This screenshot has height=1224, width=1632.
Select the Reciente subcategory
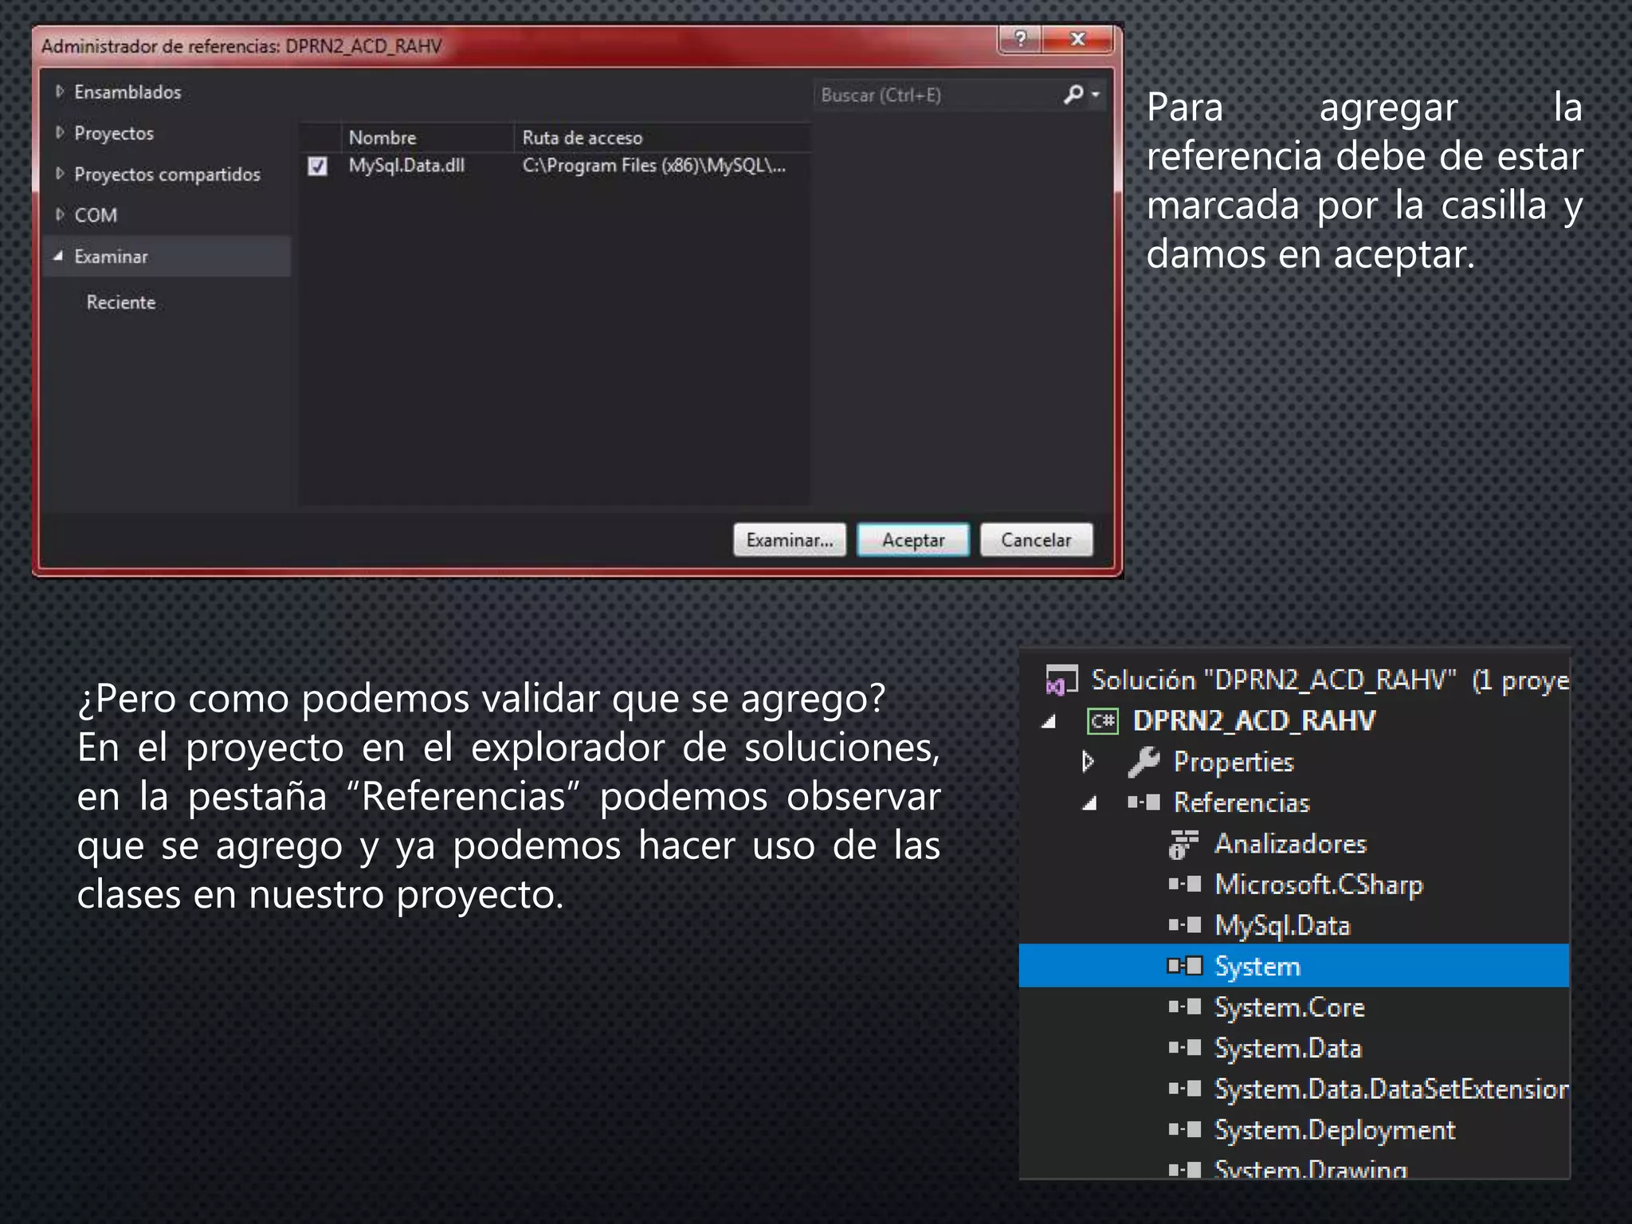[121, 302]
